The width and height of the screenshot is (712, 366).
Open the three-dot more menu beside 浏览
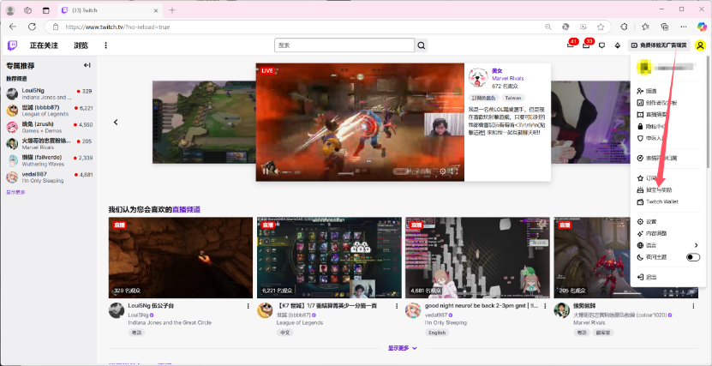105,45
